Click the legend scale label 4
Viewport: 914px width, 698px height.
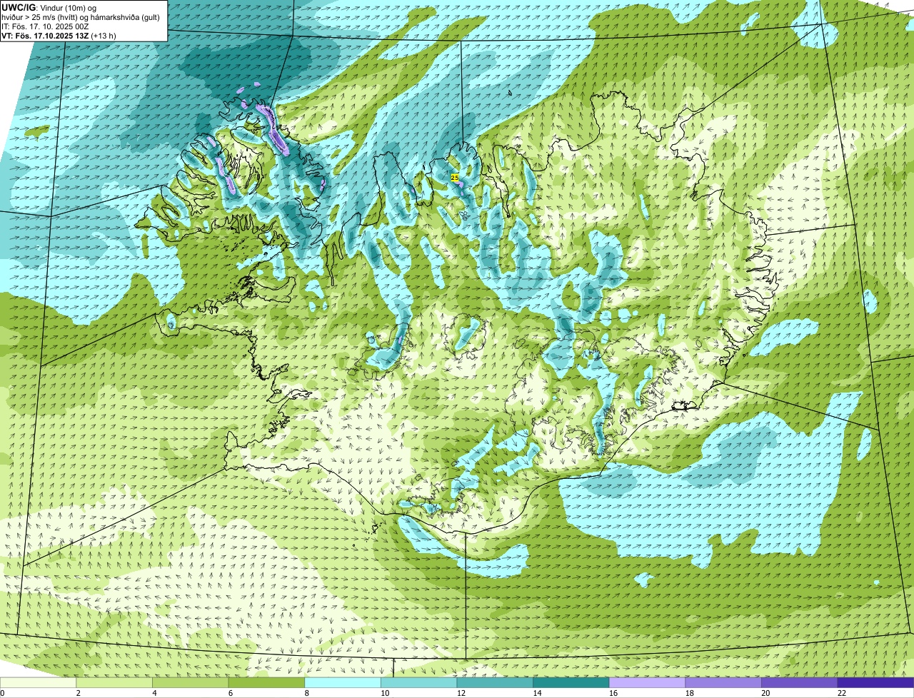(155, 693)
